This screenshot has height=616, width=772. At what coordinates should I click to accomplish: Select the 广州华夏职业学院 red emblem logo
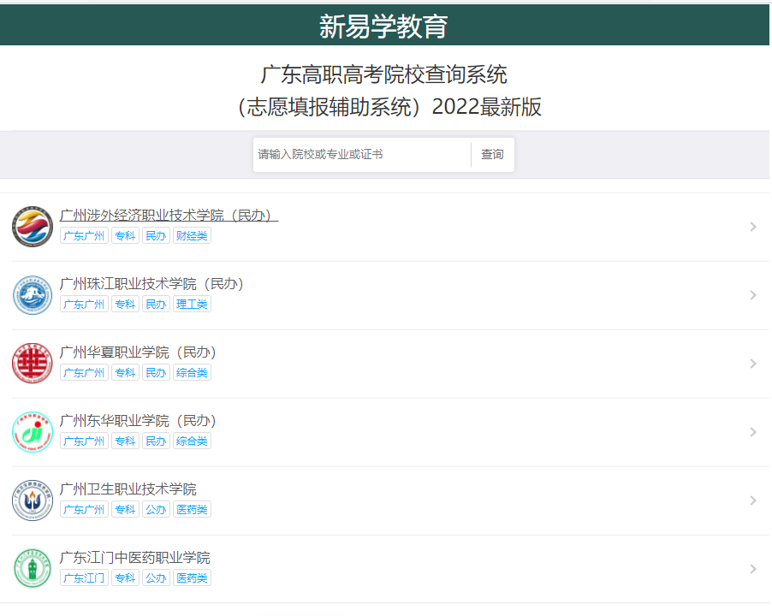tap(32, 363)
